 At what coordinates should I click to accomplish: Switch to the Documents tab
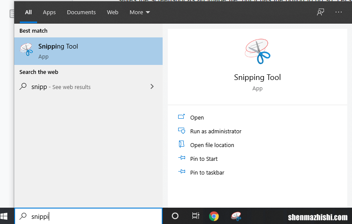[x=81, y=12]
